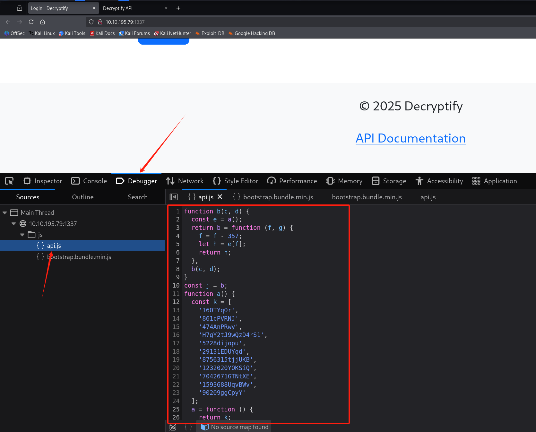Open the Network panel
536x432 pixels.
(185, 181)
